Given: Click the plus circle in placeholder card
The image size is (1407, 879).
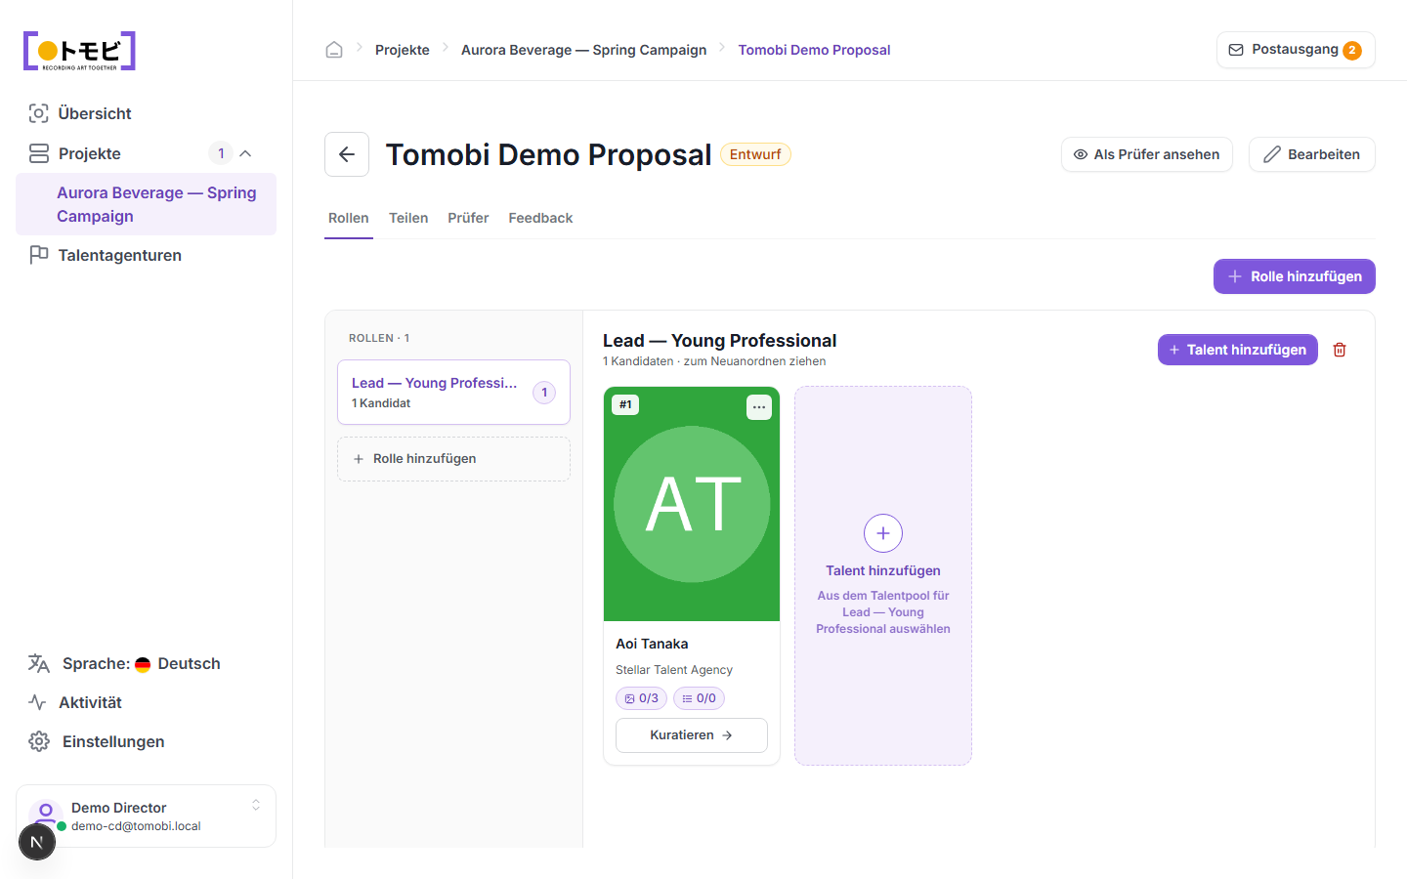Looking at the screenshot, I should click(883, 533).
